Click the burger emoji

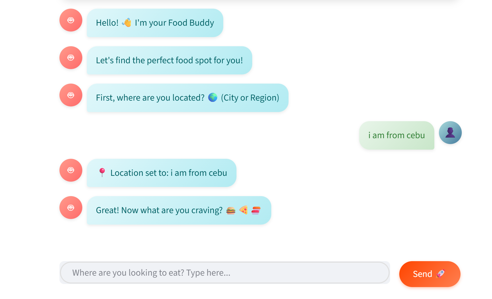tap(231, 210)
